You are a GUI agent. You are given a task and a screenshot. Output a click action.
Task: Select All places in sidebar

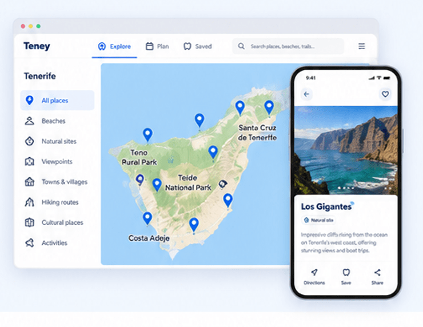point(57,101)
